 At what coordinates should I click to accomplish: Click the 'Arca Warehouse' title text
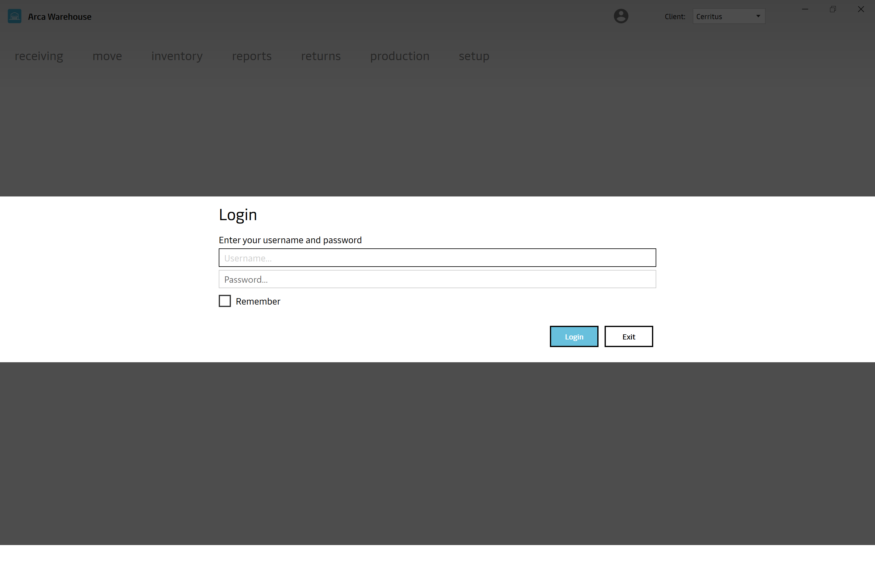click(x=60, y=17)
